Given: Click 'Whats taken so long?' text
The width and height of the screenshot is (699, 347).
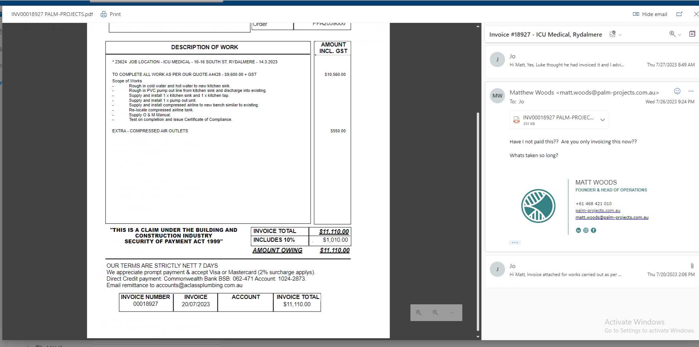Looking at the screenshot, I should 534,155.
